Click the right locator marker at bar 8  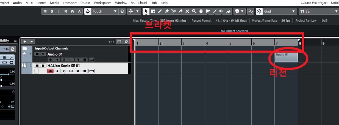[x=299, y=40]
